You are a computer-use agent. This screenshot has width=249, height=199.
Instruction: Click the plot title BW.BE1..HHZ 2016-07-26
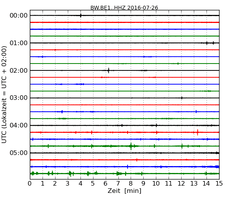(124, 8)
